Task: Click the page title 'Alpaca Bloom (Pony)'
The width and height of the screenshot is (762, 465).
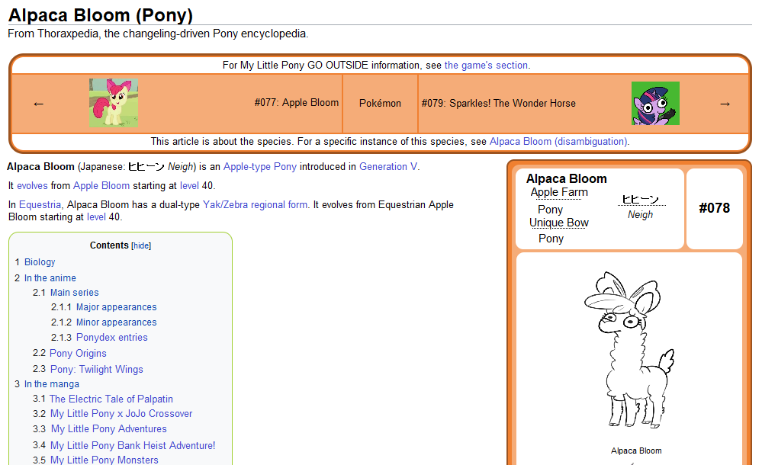Action: 101,15
